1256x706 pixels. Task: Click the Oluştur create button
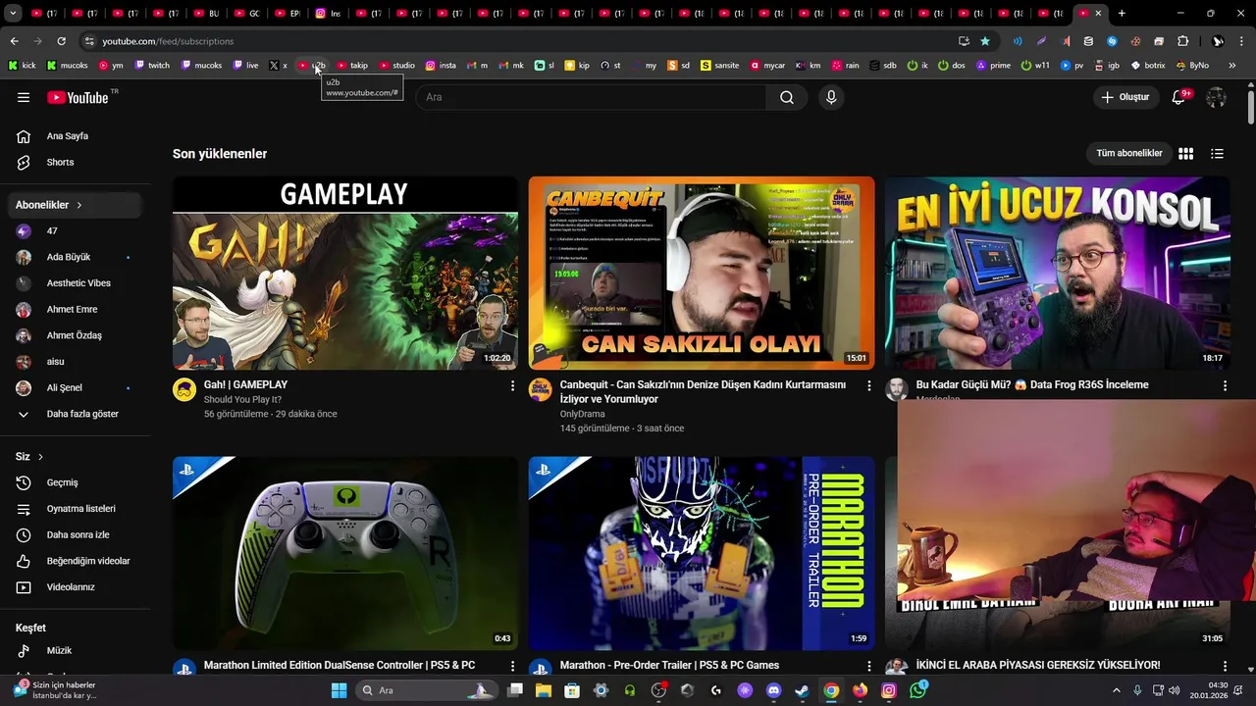tap(1125, 97)
